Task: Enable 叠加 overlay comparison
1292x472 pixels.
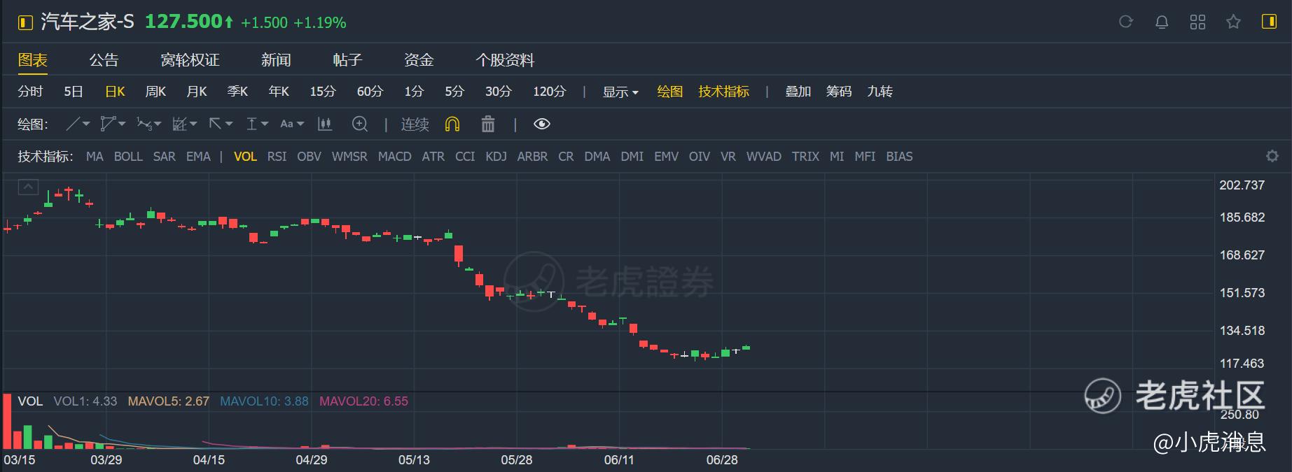Action: tap(798, 92)
